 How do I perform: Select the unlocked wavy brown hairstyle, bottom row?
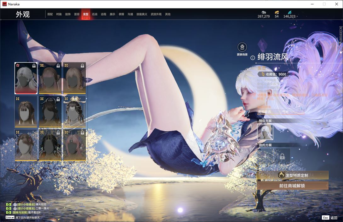point(26,145)
